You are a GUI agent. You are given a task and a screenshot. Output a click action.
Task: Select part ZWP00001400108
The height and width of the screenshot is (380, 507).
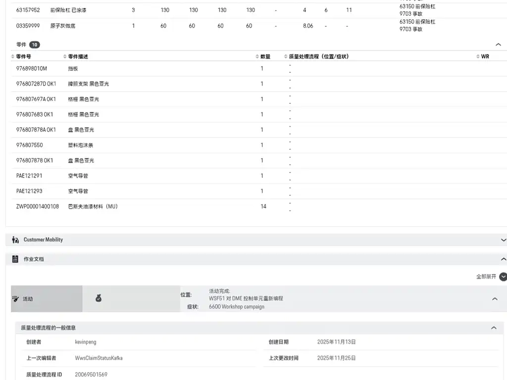(x=38, y=206)
